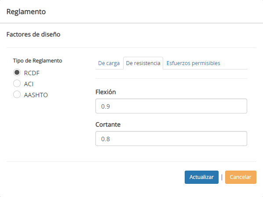
Task: Click the Flexión label
Action: [106, 92]
